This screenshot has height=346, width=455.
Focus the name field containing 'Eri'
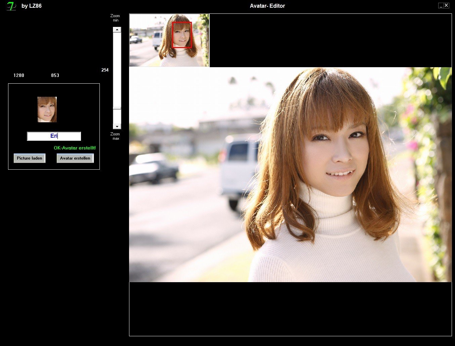pos(54,136)
